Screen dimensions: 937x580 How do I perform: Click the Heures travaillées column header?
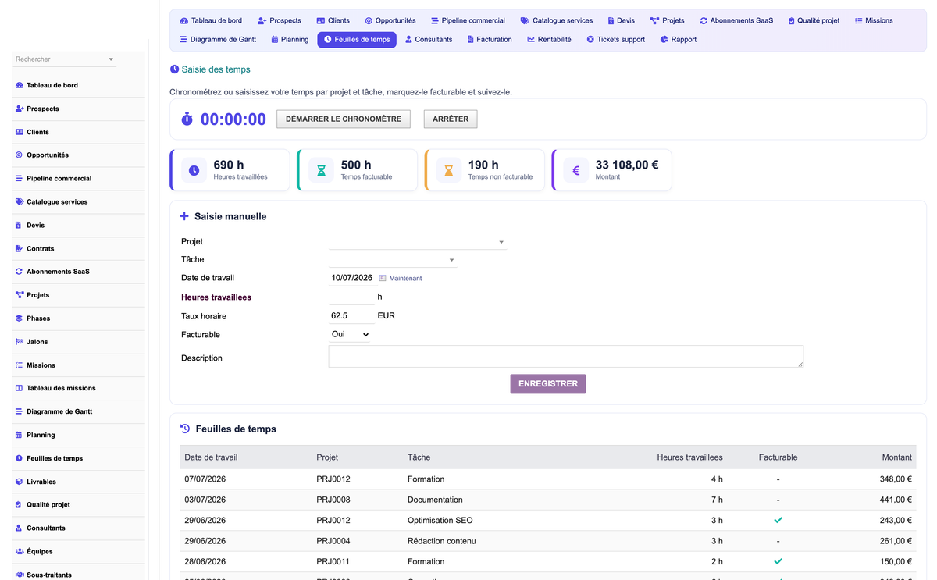click(x=690, y=457)
